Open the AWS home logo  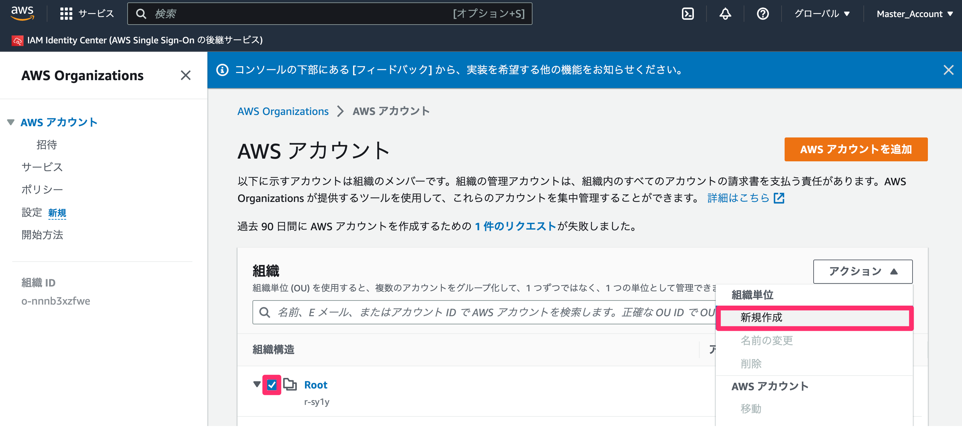[x=23, y=13]
